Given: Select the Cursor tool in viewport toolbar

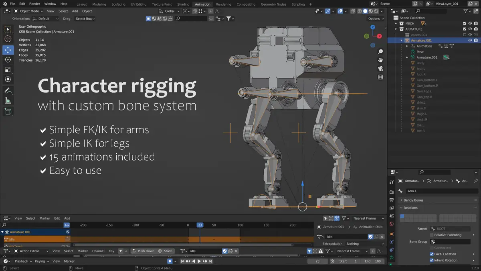Looking at the screenshot, I should tap(8, 39).
